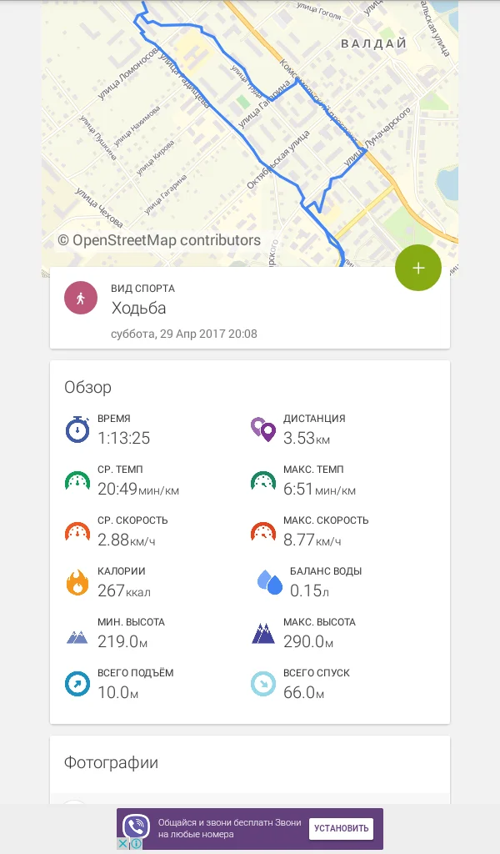Tap total descent value 66.0 м
This screenshot has height=854, width=500.
point(303,692)
